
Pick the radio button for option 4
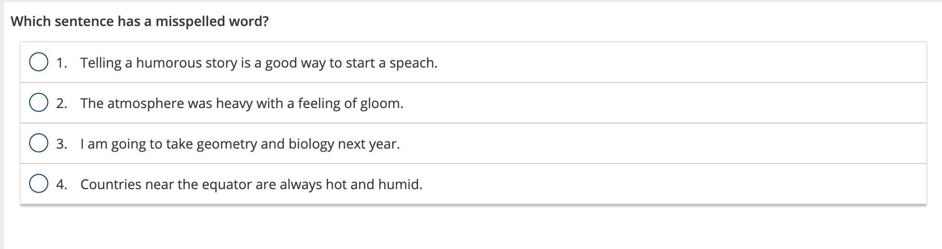pyautogui.click(x=39, y=184)
